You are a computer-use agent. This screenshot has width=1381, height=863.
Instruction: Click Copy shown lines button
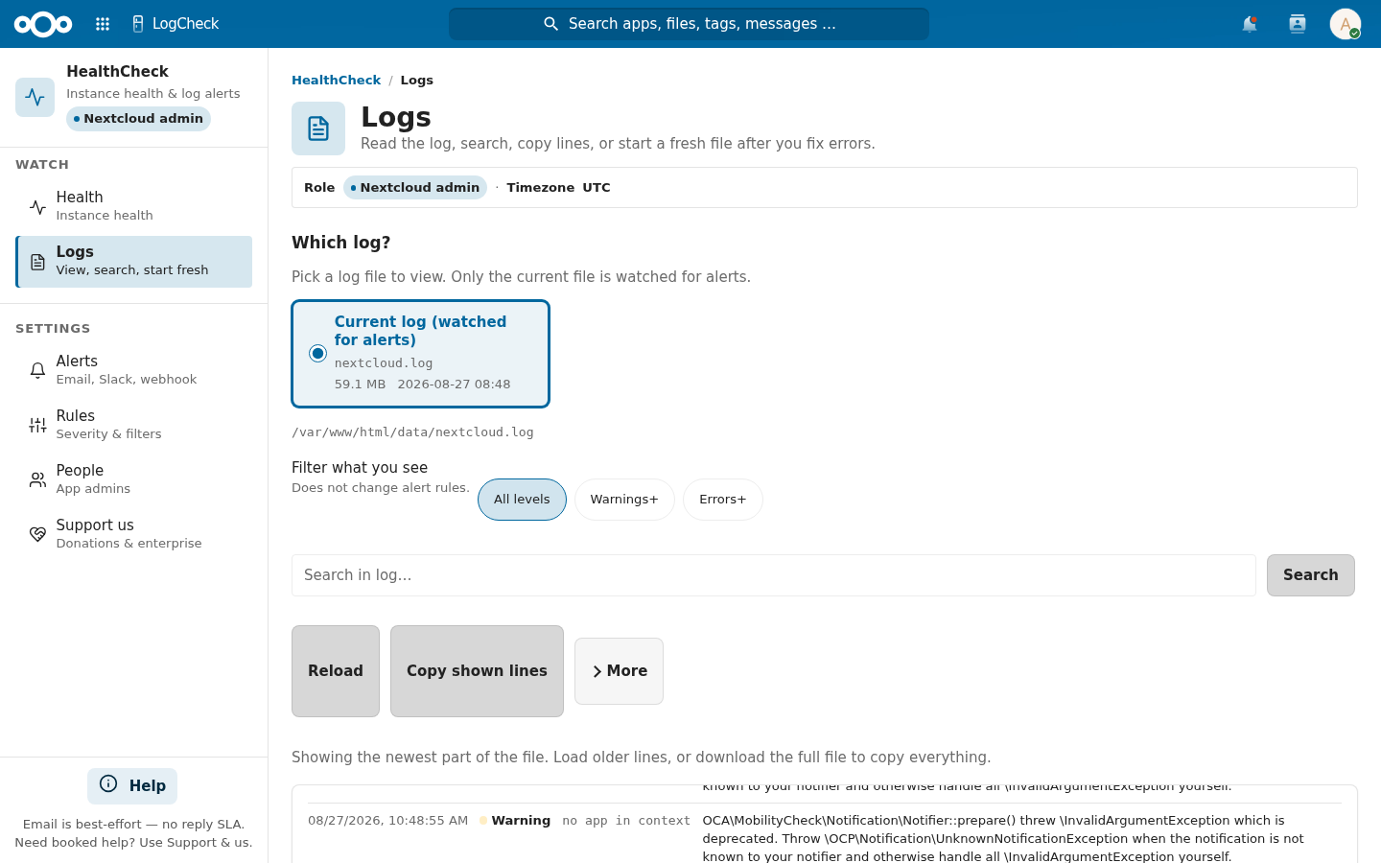click(x=477, y=671)
